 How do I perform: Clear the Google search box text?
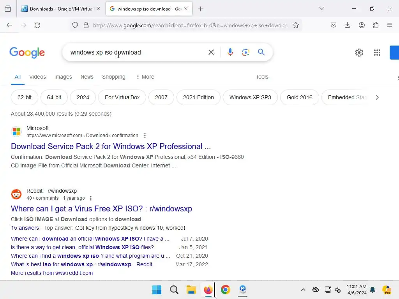point(211,53)
